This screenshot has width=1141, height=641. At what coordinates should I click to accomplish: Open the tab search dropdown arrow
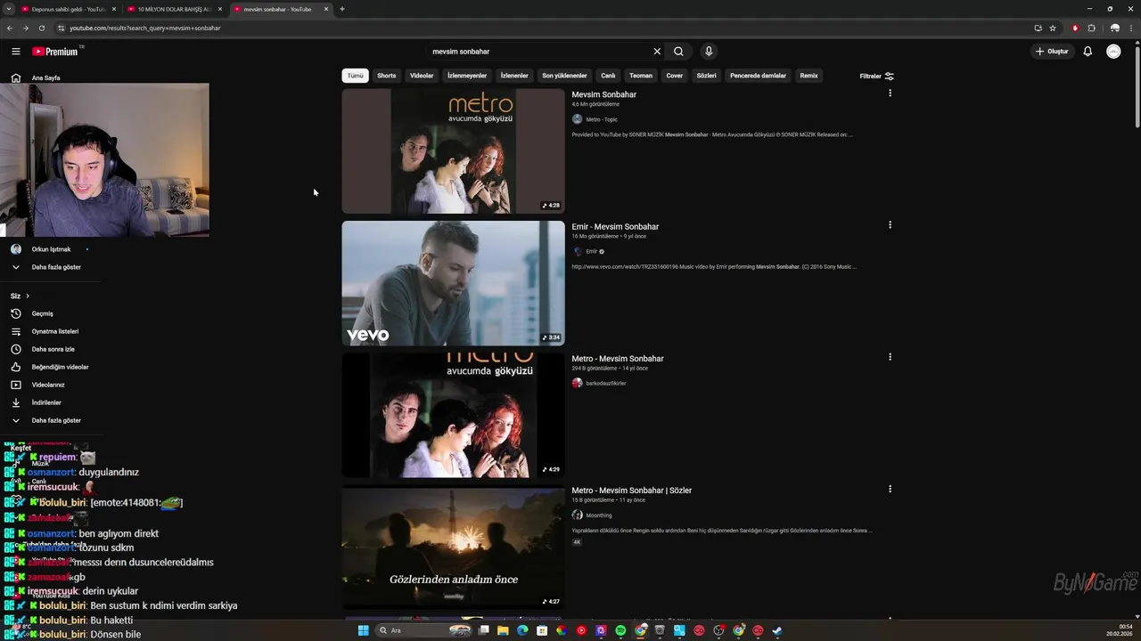[9, 9]
